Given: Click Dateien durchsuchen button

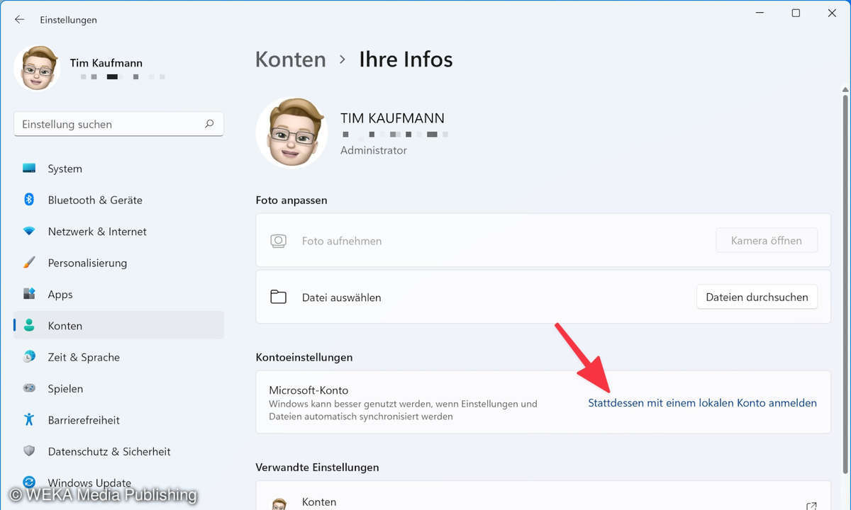Looking at the screenshot, I should [x=757, y=297].
